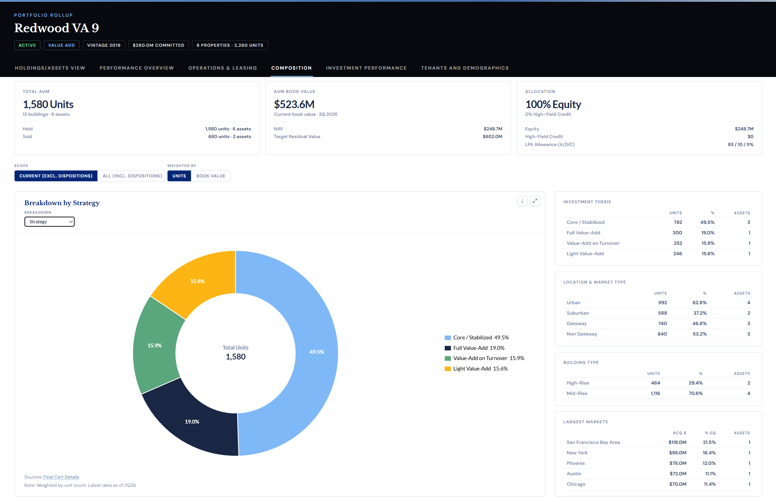
Task: Go to Operations & Leasing tab
Action: point(223,68)
